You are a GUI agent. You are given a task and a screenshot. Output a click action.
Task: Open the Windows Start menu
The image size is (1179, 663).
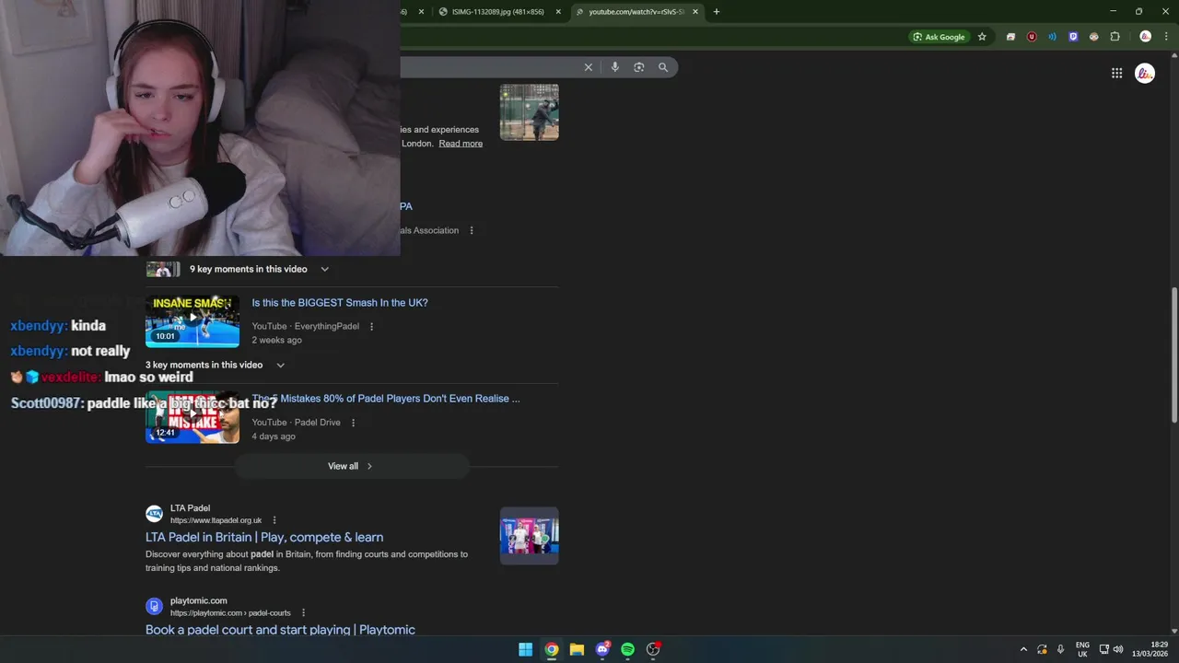point(525,649)
